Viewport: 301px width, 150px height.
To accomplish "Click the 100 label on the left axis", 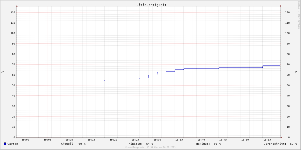I will [x=13, y=33].
